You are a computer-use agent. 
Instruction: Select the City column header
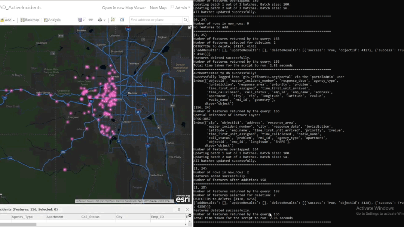coord(119,217)
